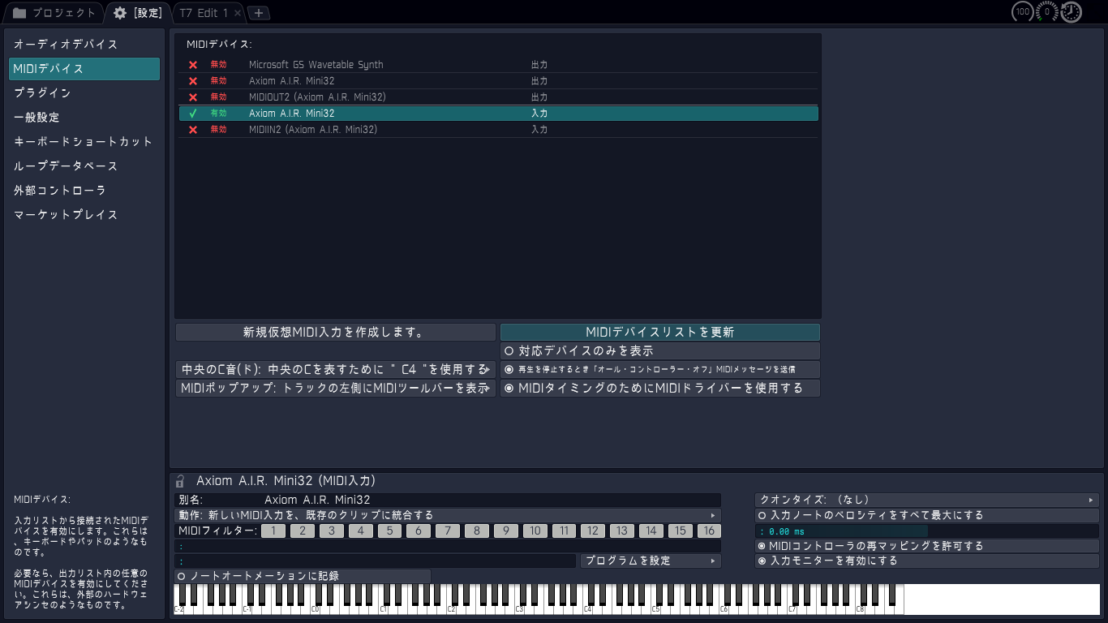Open the プログラムを設定 dropdown
Screen dimensions: 1108x623
click(x=651, y=561)
